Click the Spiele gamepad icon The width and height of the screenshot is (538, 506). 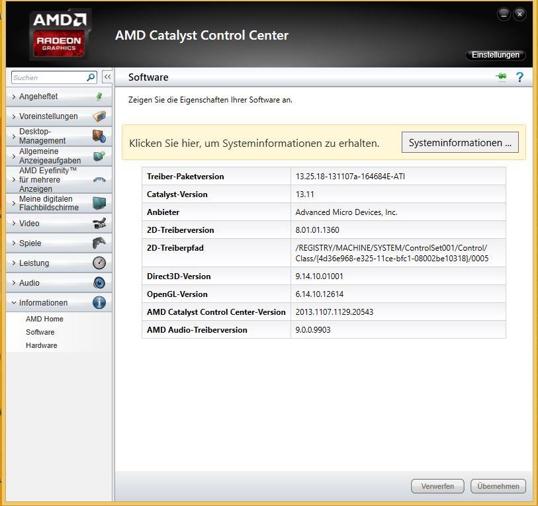99,243
